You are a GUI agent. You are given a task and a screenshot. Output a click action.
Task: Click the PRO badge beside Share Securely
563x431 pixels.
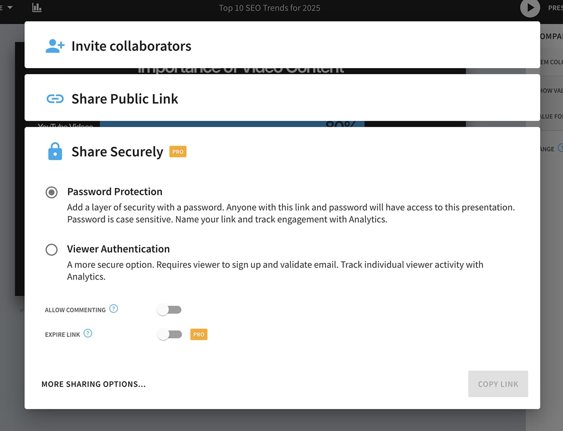pyautogui.click(x=178, y=152)
